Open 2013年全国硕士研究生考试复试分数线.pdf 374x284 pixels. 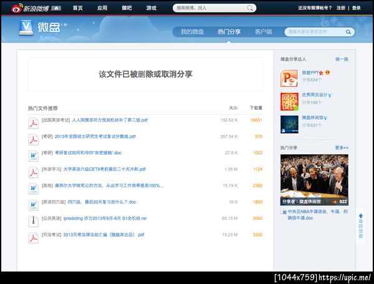[x=95, y=137]
